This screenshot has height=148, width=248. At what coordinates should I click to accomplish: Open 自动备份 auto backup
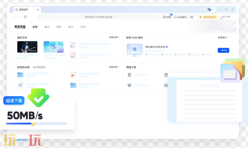pos(181,17)
